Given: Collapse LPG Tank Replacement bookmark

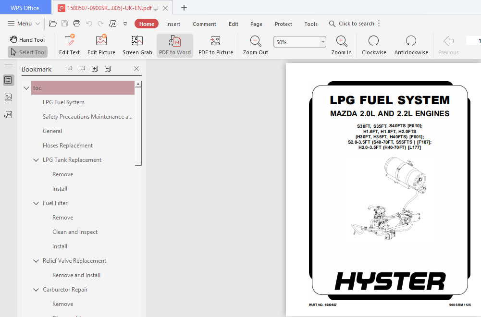Looking at the screenshot, I should click(x=36, y=160).
